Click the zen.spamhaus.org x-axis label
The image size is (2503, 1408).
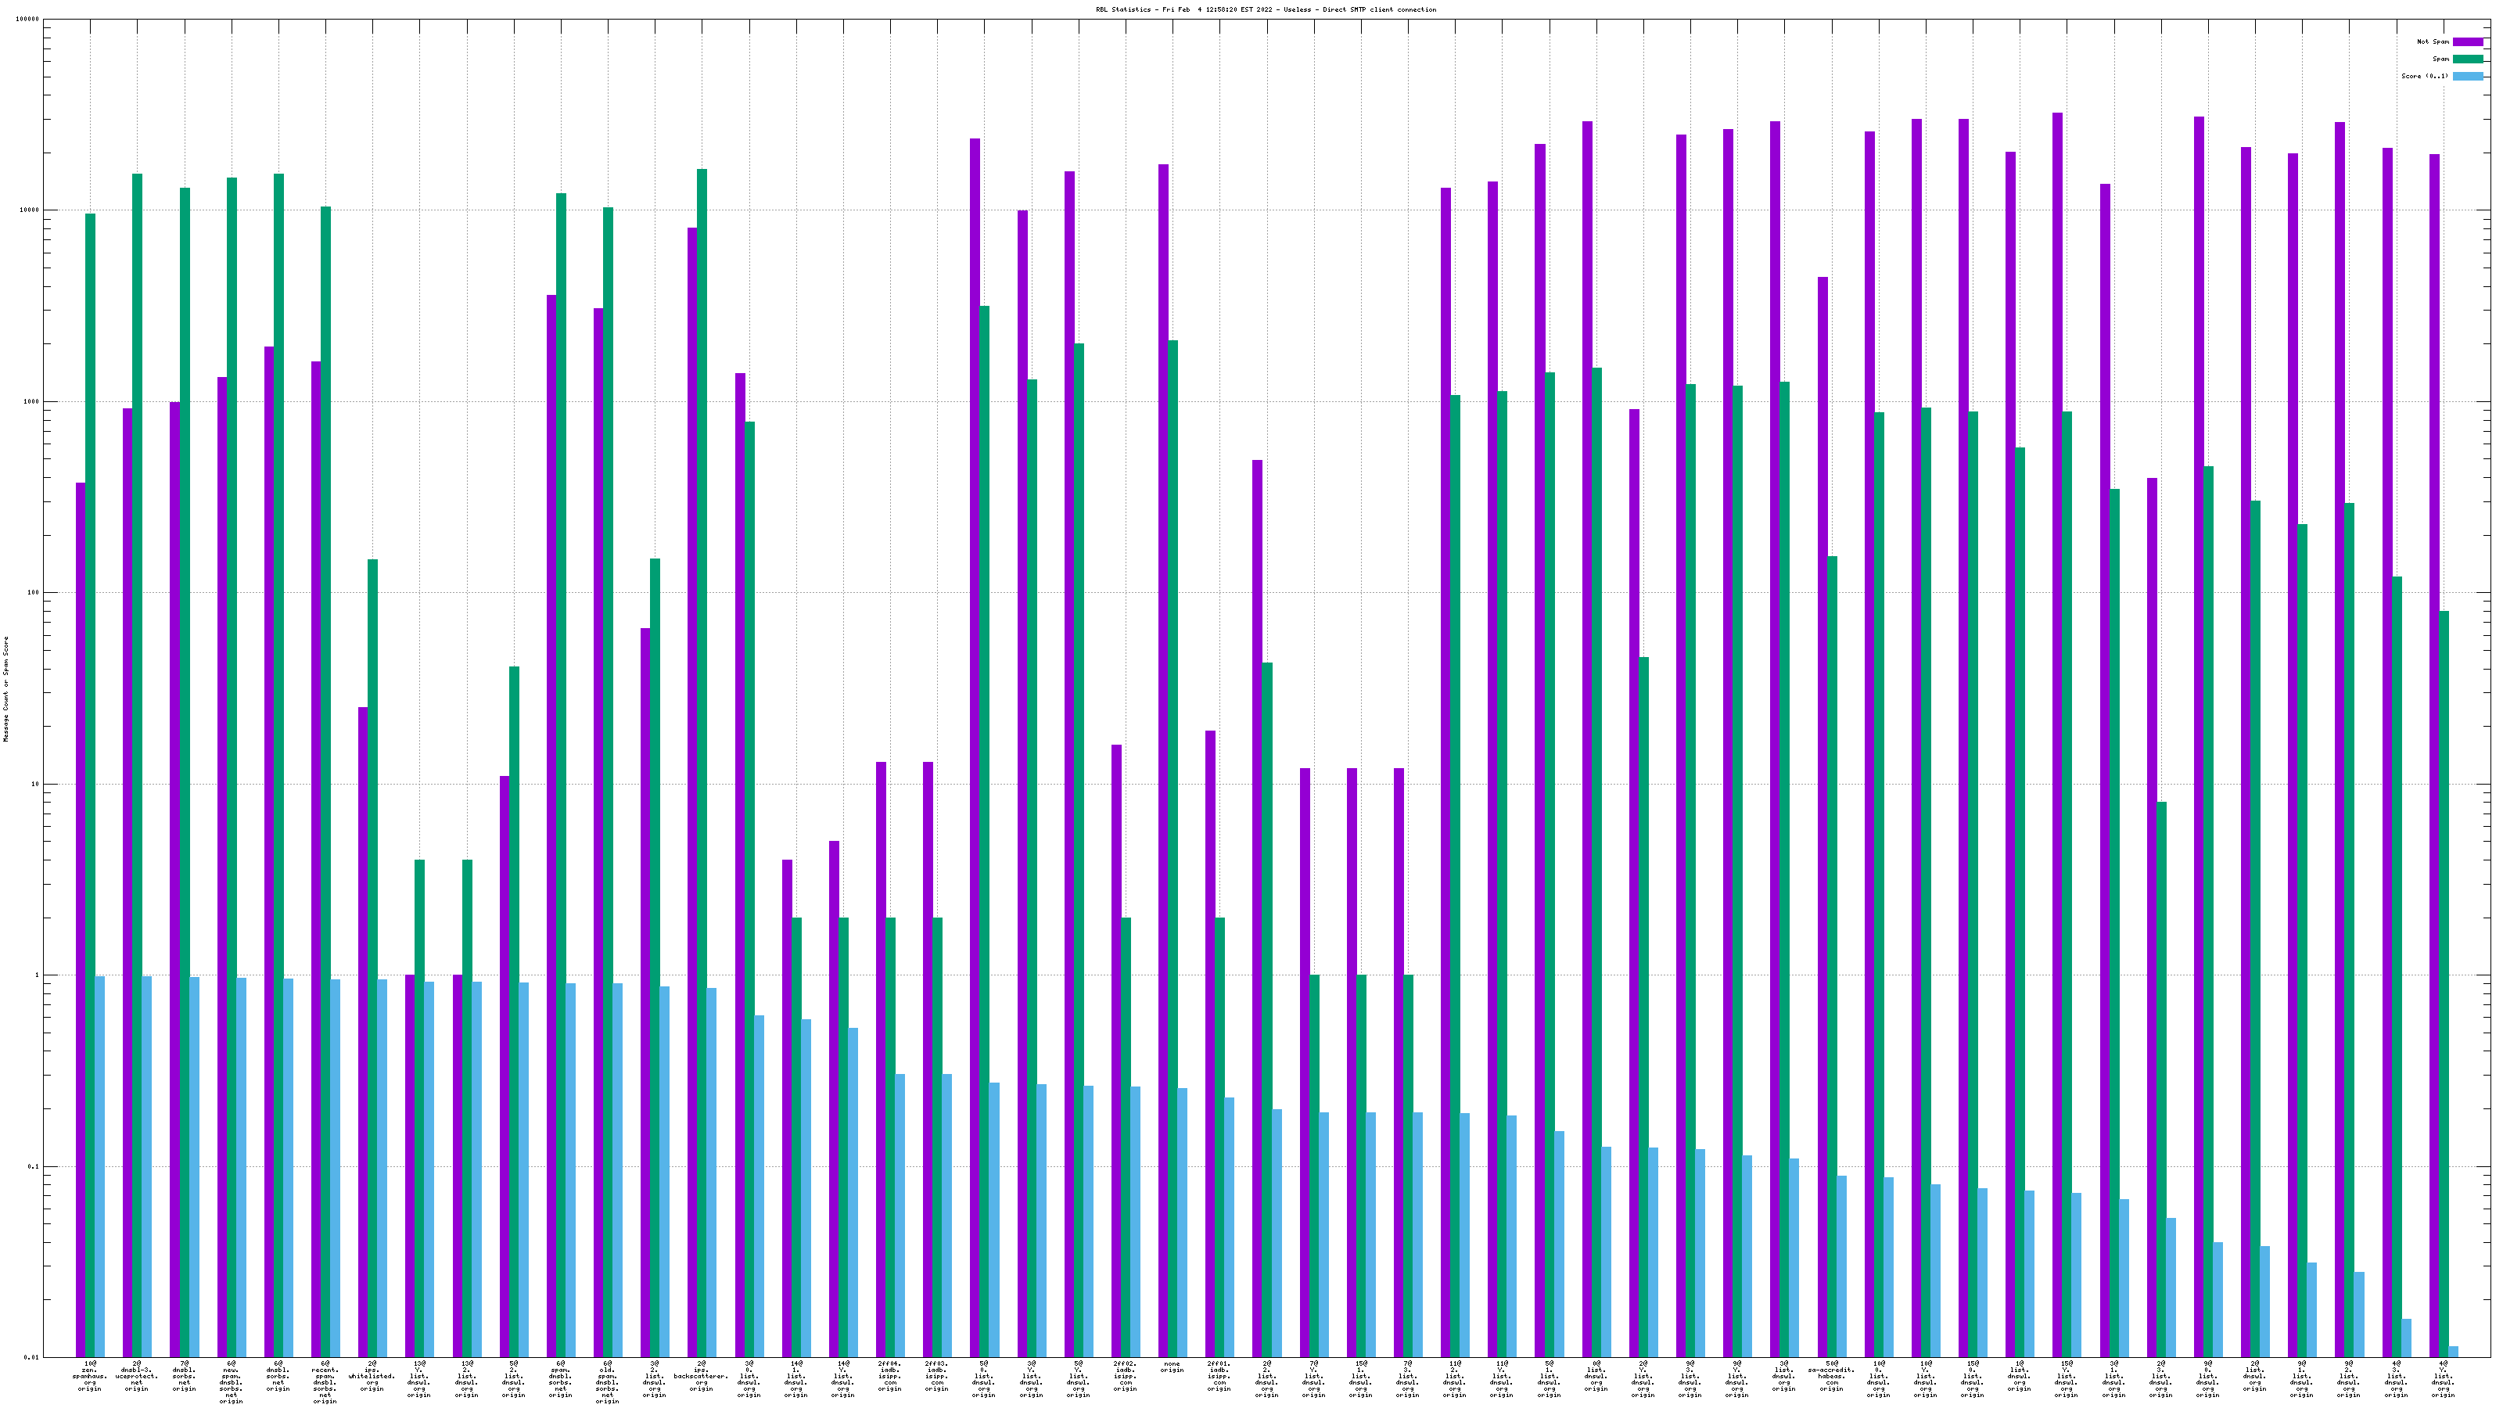[x=89, y=1377]
